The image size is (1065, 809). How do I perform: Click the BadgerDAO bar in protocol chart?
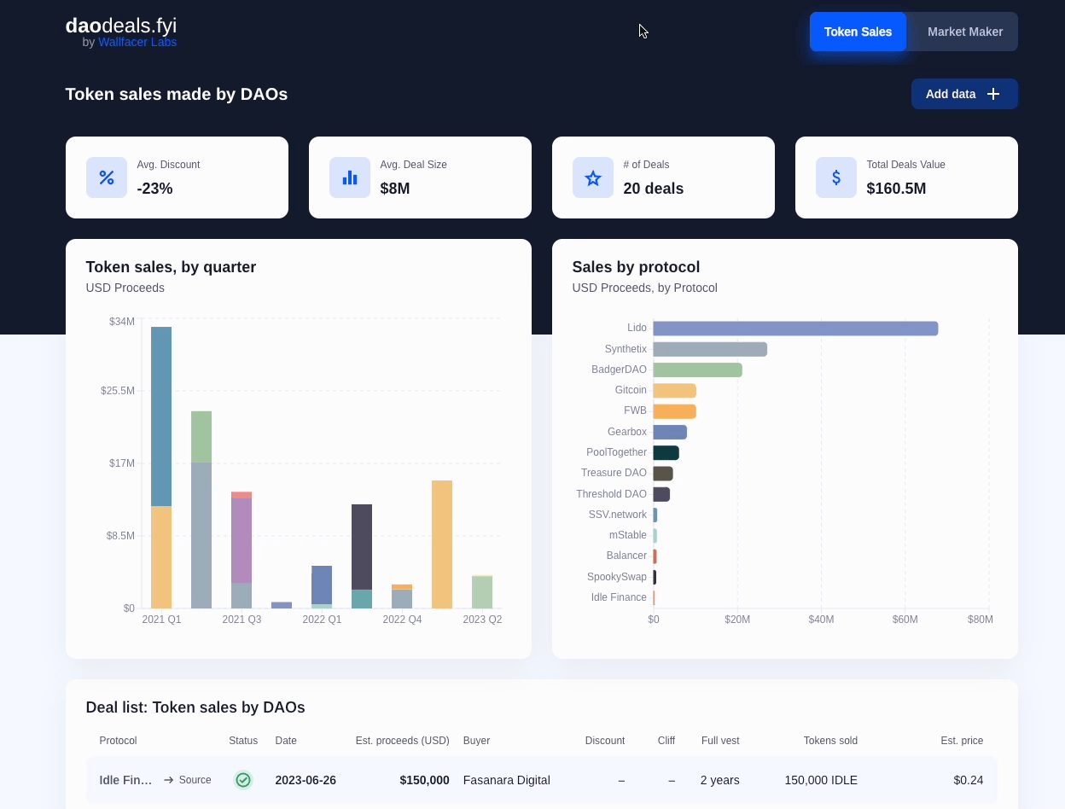tap(698, 370)
